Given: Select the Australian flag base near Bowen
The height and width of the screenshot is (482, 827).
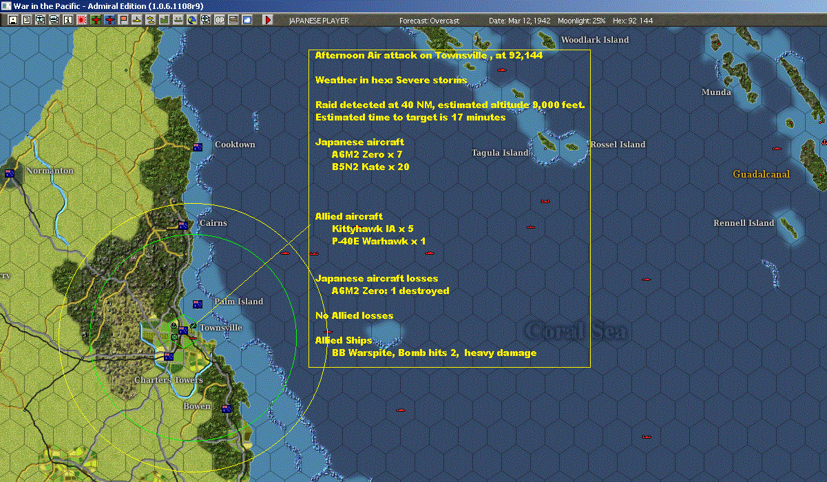Looking at the screenshot, I should coord(227,409).
